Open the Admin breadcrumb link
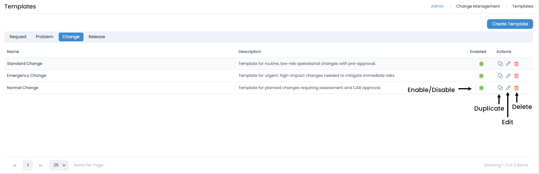 (437, 6)
